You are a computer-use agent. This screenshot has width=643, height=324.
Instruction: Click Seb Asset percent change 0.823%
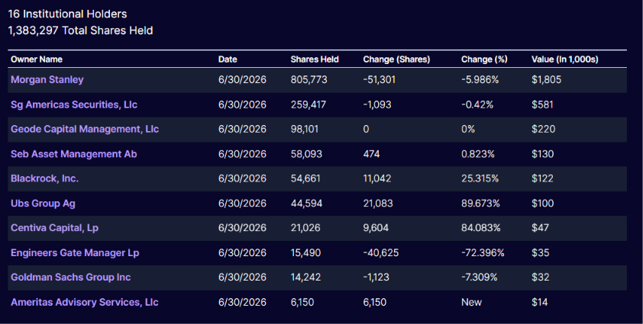478,154
